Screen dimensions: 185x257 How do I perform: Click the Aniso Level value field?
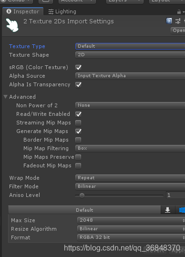175,195
